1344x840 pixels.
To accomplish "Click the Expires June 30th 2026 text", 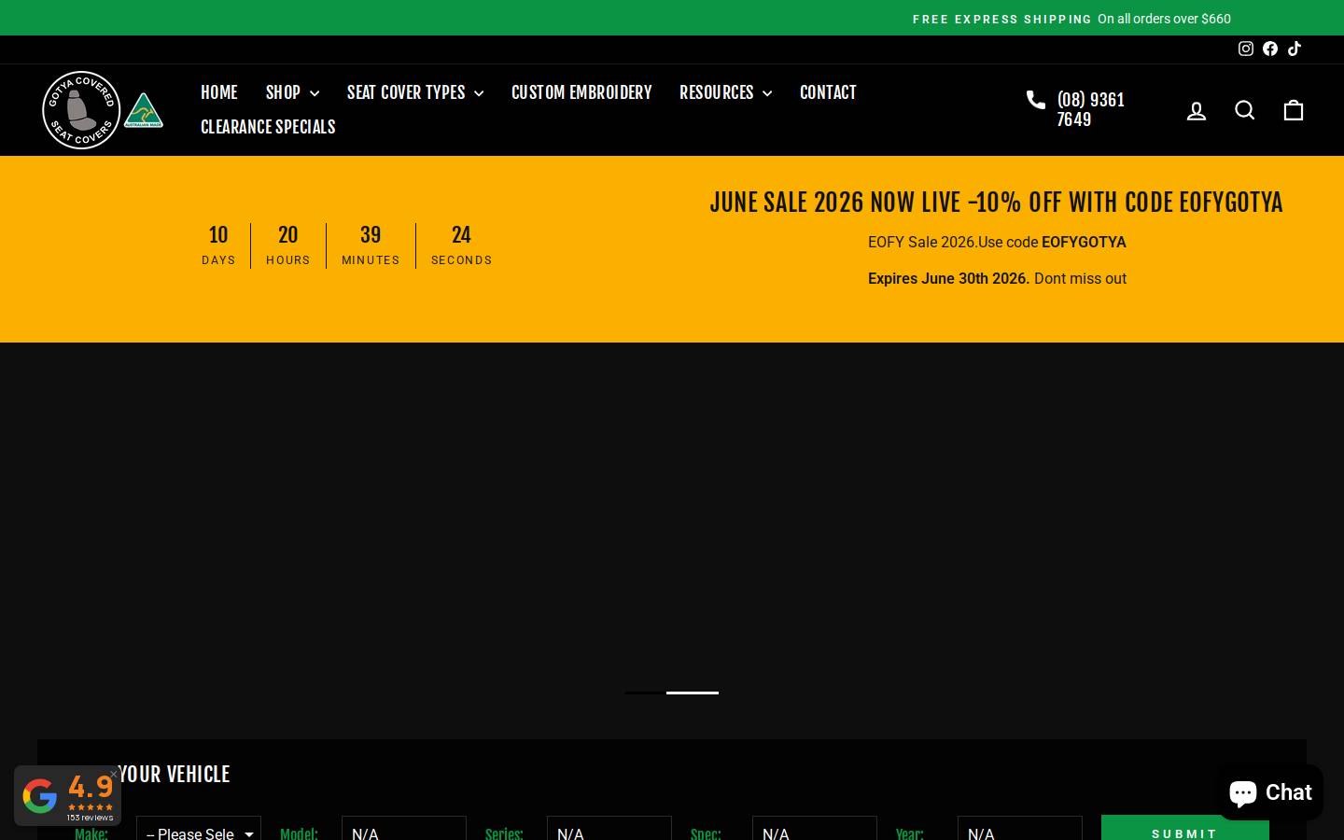I will pos(948,278).
